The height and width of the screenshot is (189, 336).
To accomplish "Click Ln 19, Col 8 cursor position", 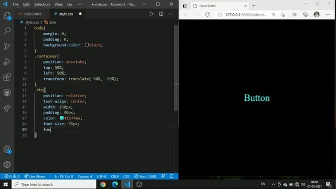I will 64,176.
